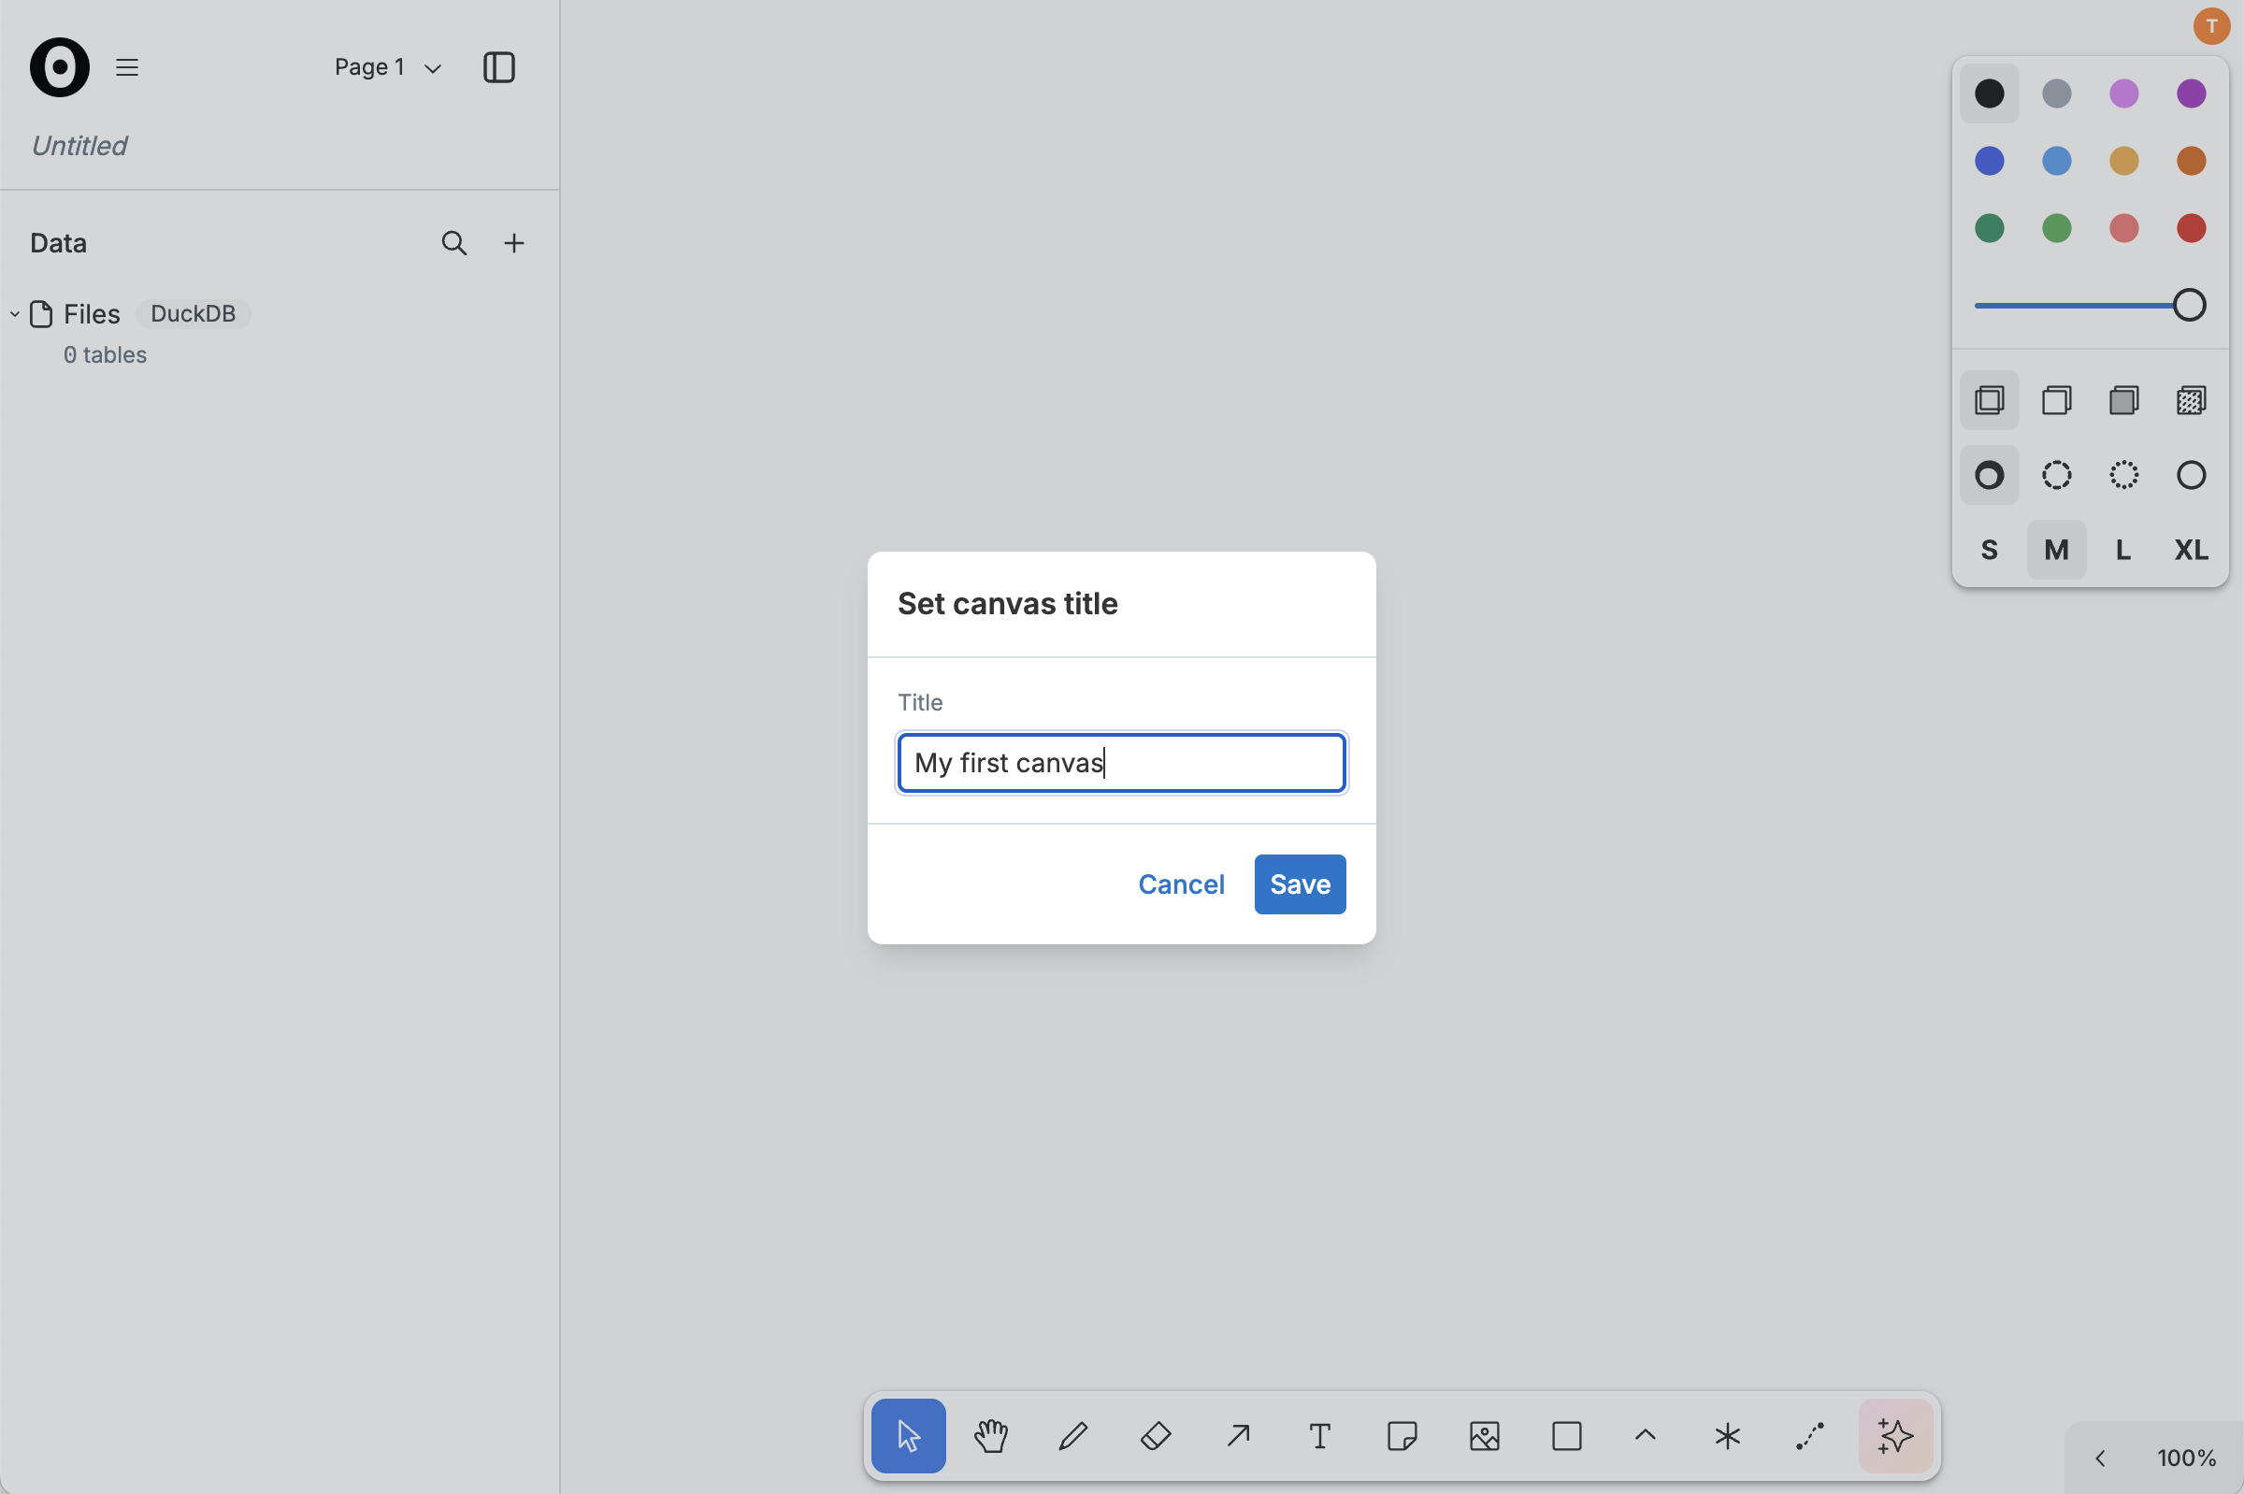Click inside the canvas title input field
The width and height of the screenshot is (2244, 1494).
[x=1119, y=762]
